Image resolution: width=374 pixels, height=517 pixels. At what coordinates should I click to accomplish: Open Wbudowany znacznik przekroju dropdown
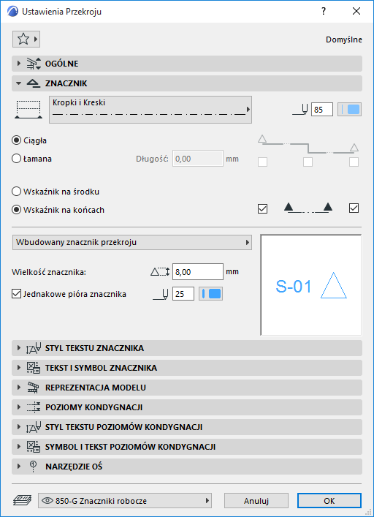pos(132,242)
